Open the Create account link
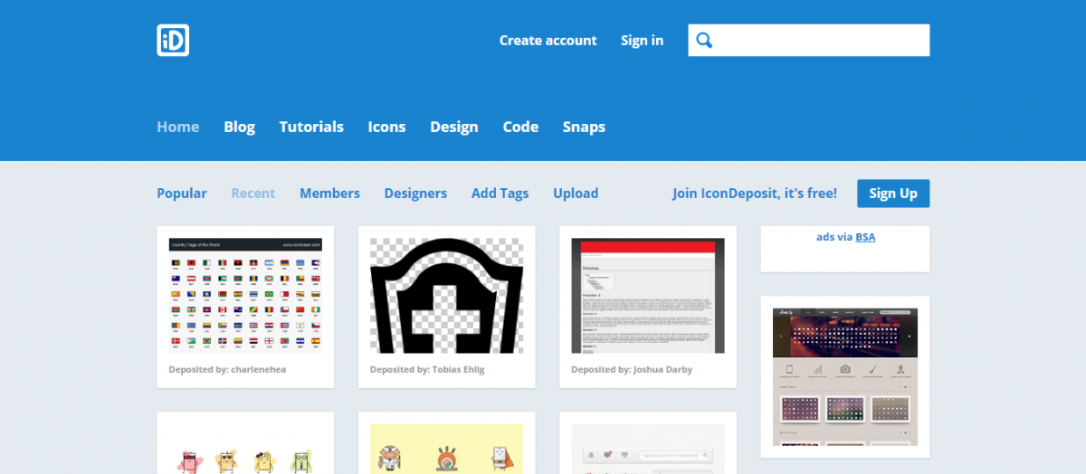The image size is (1086, 474). click(x=548, y=41)
